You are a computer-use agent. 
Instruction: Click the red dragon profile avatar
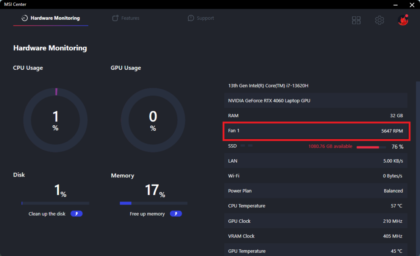point(403,20)
